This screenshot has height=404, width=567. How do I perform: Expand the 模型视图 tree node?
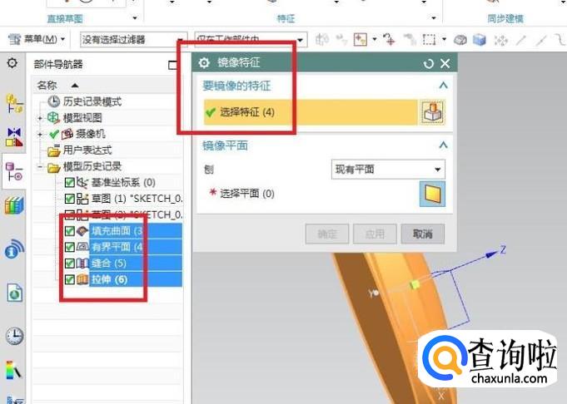(40, 118)
